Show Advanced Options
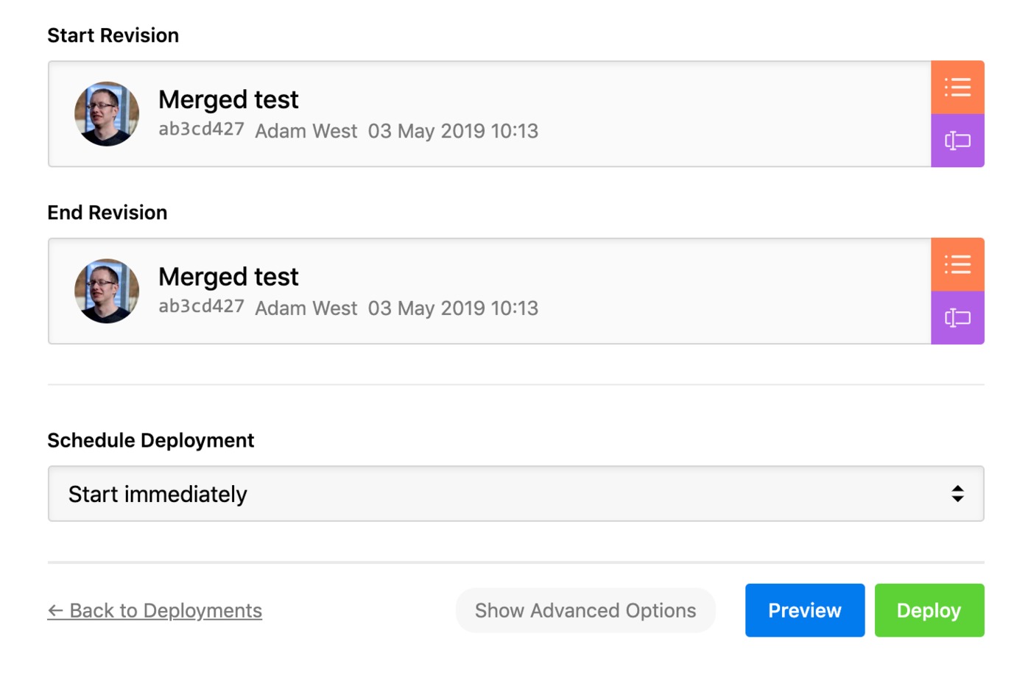Screen dimensions: 1031x675 [585, 610]
